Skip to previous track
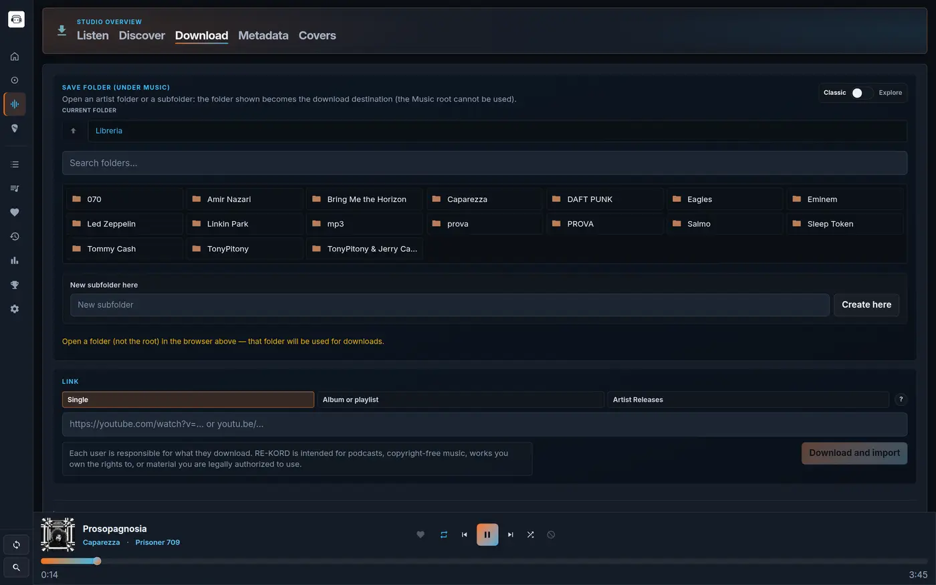Viewport: 936px width, 585px height. [x=465, y=535]
